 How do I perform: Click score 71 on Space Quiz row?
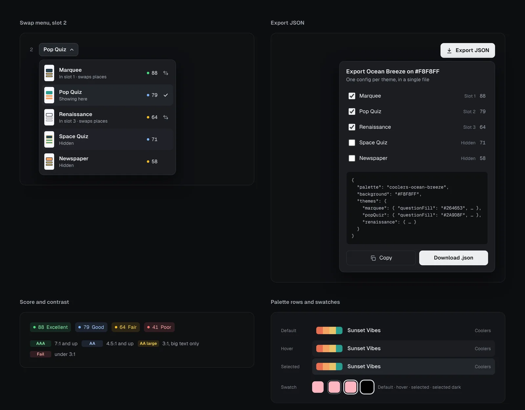click(155, 139)
